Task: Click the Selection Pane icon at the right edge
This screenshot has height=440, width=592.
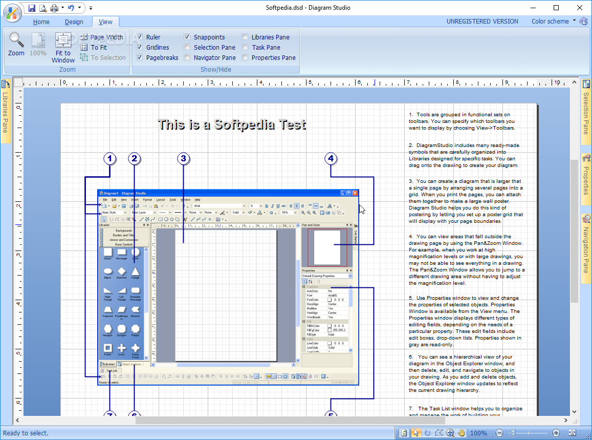Action: [x=586, y=84]
